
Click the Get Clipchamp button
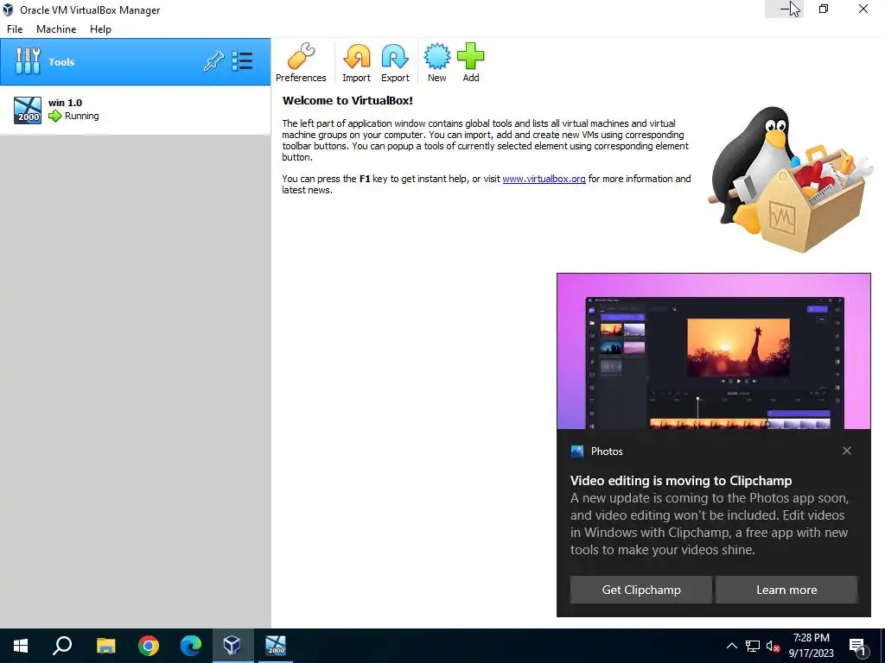(x=641, y=590)
